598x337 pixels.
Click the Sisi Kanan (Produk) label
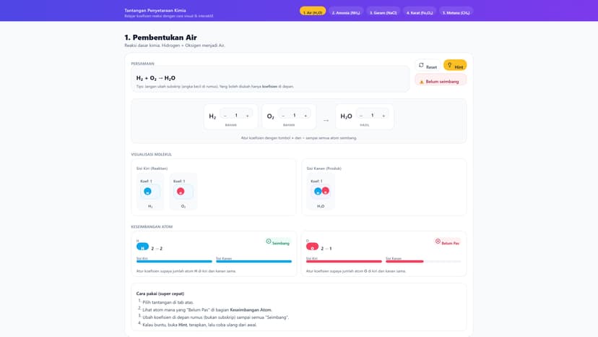coord(324,168)
